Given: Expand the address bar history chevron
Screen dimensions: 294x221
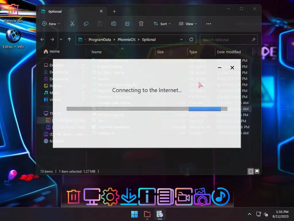Looking at the screenshot, I should pyautogui.click(x=181, y=39).
